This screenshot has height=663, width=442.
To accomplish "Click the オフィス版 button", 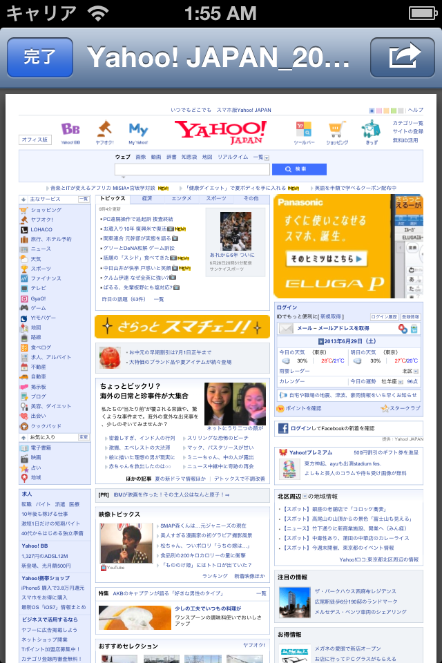I will point(35,140).
